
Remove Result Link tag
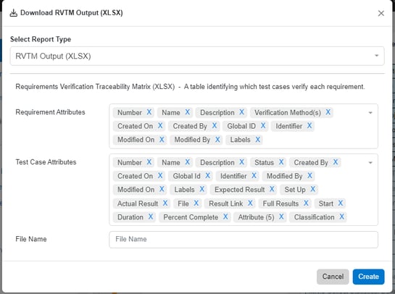tap(250, 203)
